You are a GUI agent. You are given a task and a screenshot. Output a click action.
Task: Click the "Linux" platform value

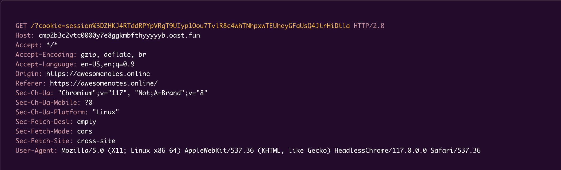[x=106, y=112]
